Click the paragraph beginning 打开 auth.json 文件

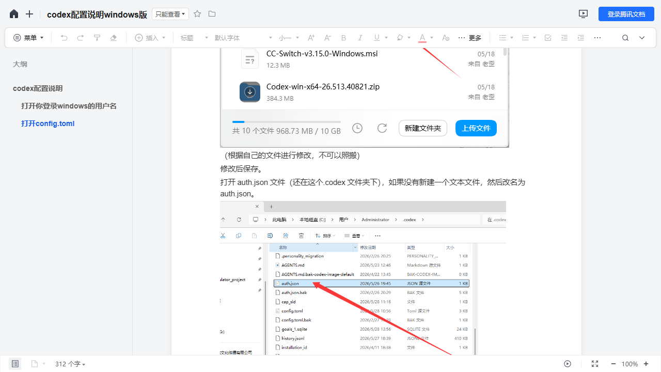(373, 188)
